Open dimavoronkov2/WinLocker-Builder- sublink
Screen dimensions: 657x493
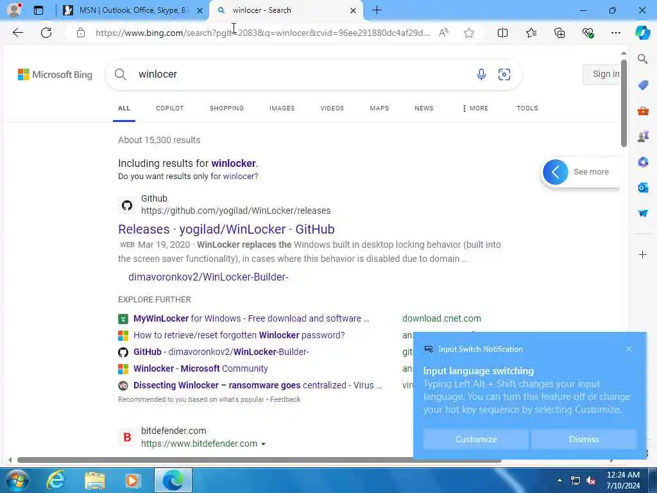coord(209,277)
